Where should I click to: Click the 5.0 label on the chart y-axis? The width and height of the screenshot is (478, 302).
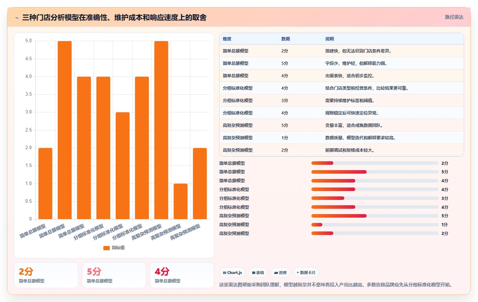(28, 41)
